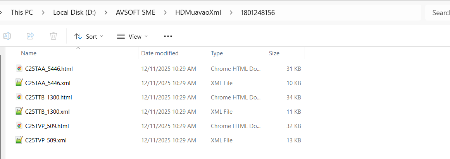The width and height of the screenshot is (450, 159).
Task: Click the Chrome icon of C25TVP_509.html
Action: click(19, 126)
